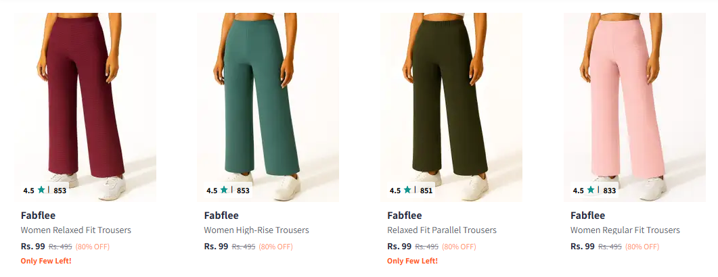
Task: Click the rating star on the green trousers
Action: tap(225, 191)
